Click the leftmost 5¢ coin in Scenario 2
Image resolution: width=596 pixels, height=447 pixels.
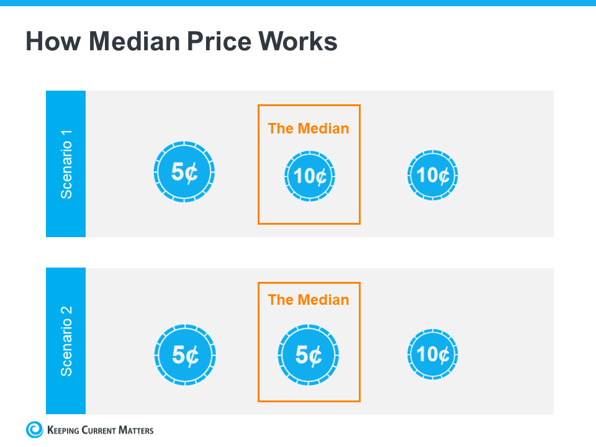point(184,355)
